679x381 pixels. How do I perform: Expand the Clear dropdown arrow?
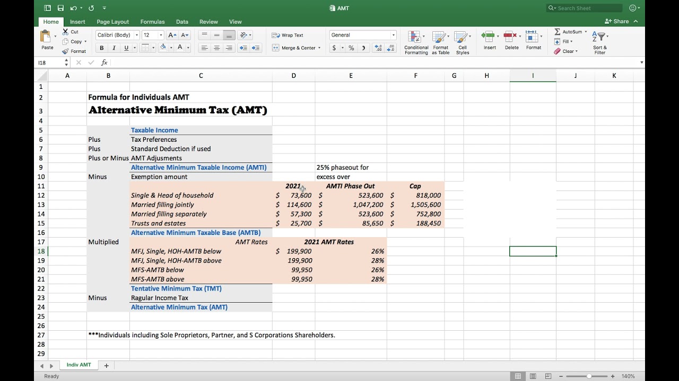tap(577, 51)
